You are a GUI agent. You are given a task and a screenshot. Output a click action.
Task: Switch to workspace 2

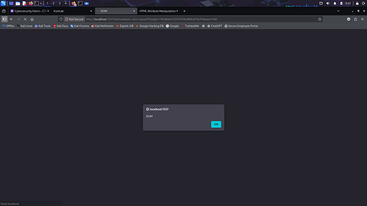pyautogui.click(x=53, y=3)
